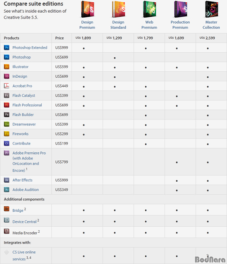
Task: Click the Premiere Pro US$799 price
Action: (62, 162)
